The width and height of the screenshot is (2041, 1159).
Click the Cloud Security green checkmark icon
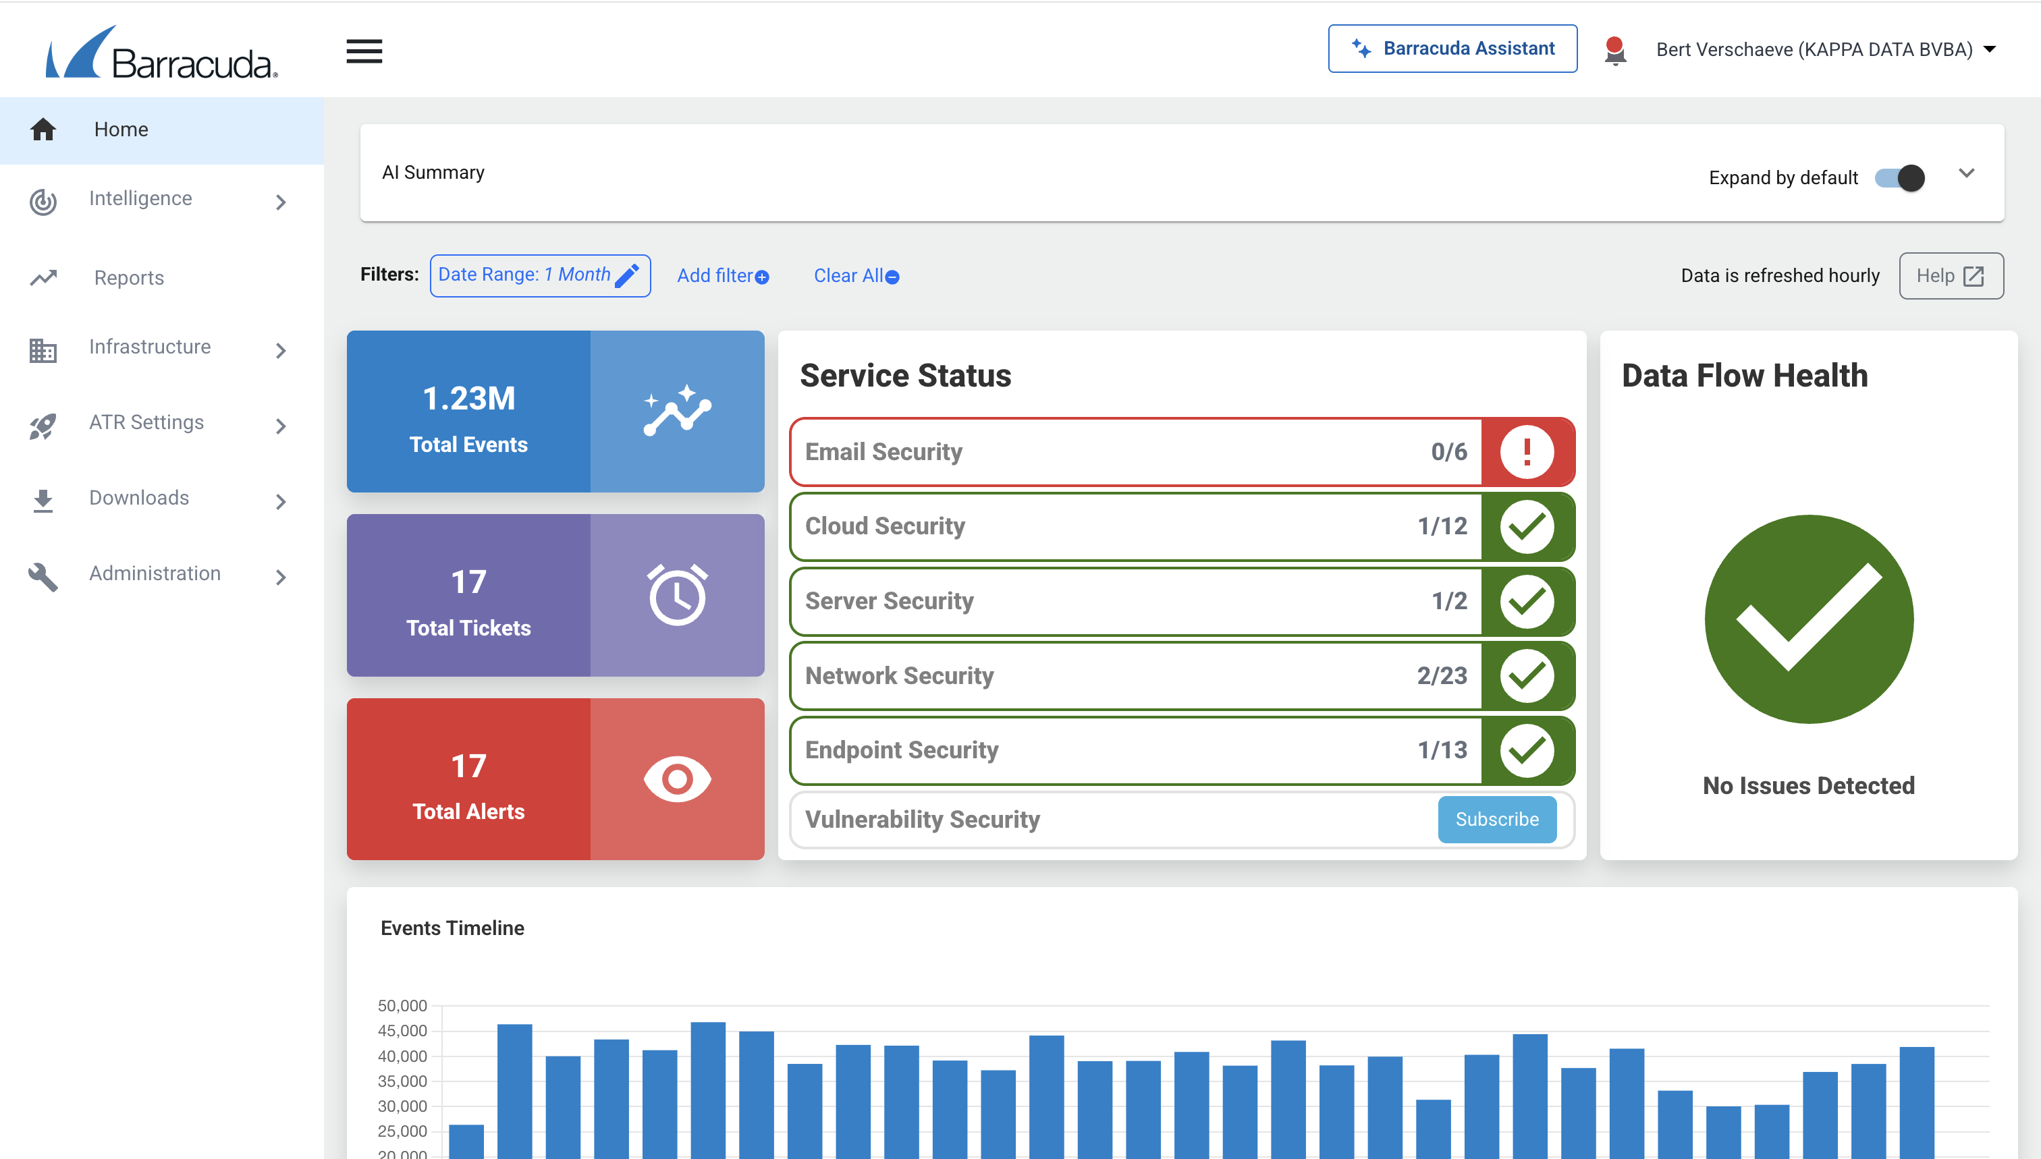coord(1527,526)
